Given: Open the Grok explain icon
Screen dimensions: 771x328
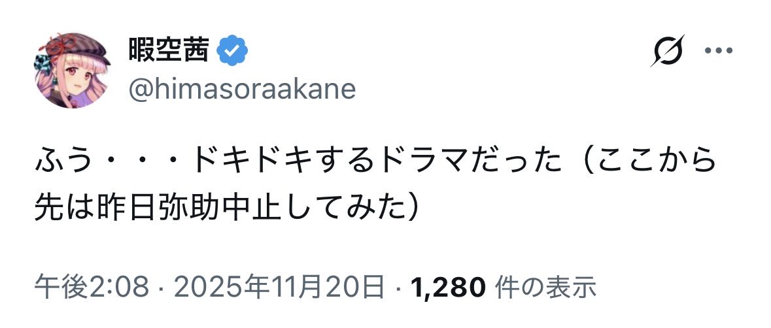Looking at the screenshot, I should click(666, 52).
